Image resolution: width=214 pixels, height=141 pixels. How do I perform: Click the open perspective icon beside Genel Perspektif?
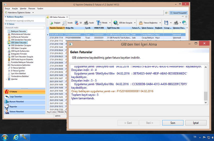click(166, 13)
